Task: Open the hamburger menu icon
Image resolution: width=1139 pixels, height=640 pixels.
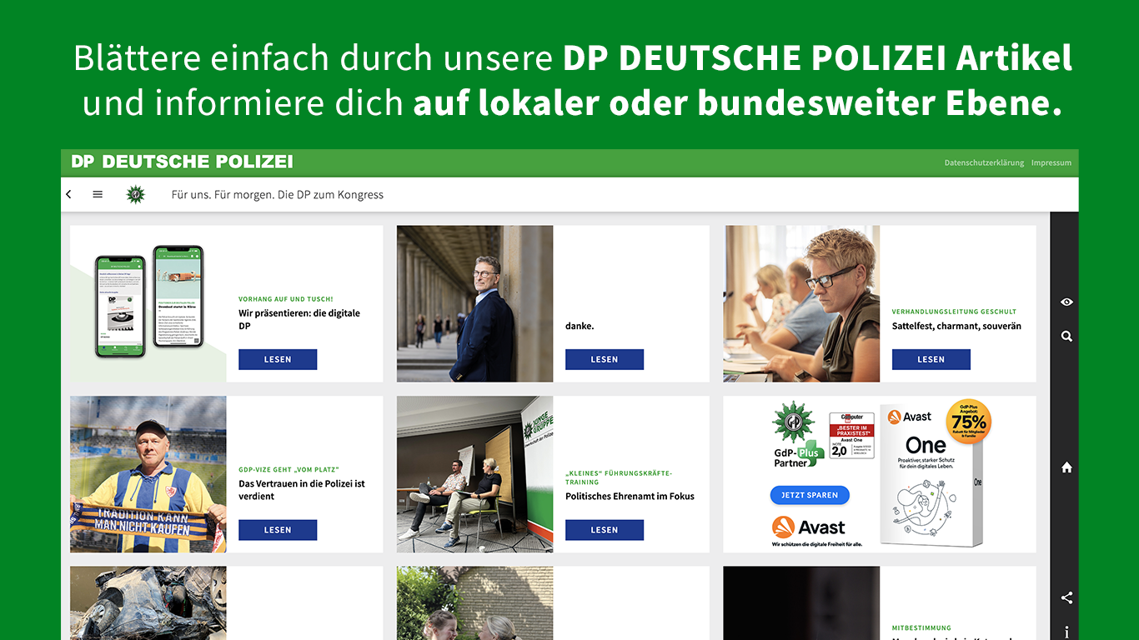Action: click(x=98, y=194)
